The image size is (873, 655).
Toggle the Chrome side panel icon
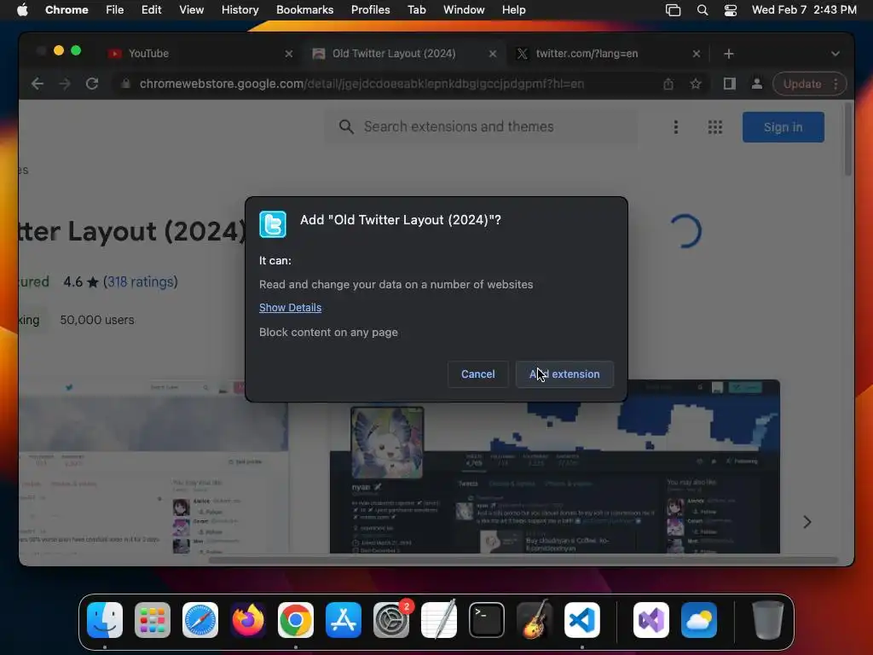(x=730, y=84)
